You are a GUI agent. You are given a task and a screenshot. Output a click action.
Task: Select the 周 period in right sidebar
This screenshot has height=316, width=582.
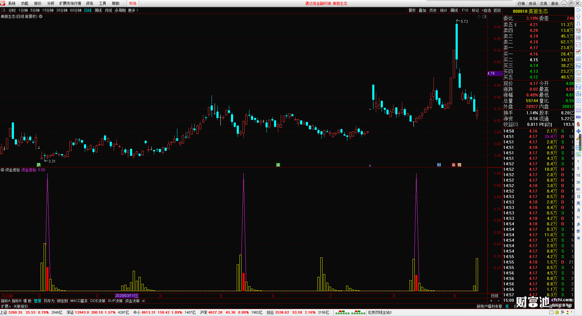(578, 203)
